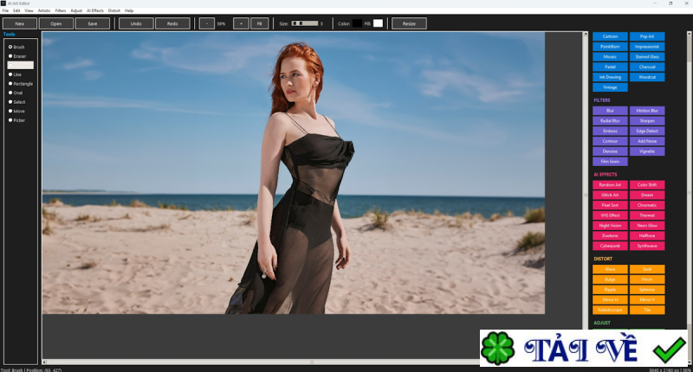
Task: Apply the Mirror H distortion
Action: [x=610, y=299]
